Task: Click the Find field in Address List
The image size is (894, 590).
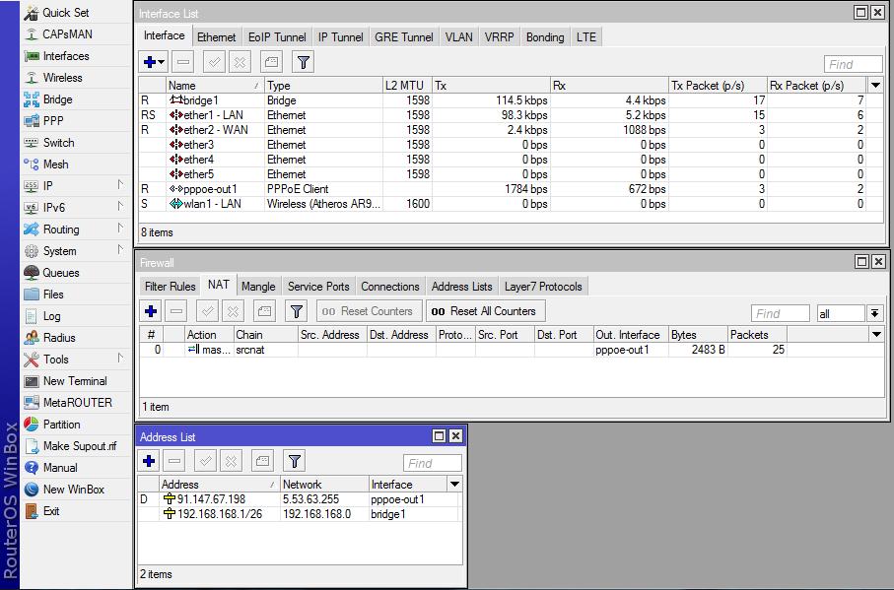Action: point(432,463)
